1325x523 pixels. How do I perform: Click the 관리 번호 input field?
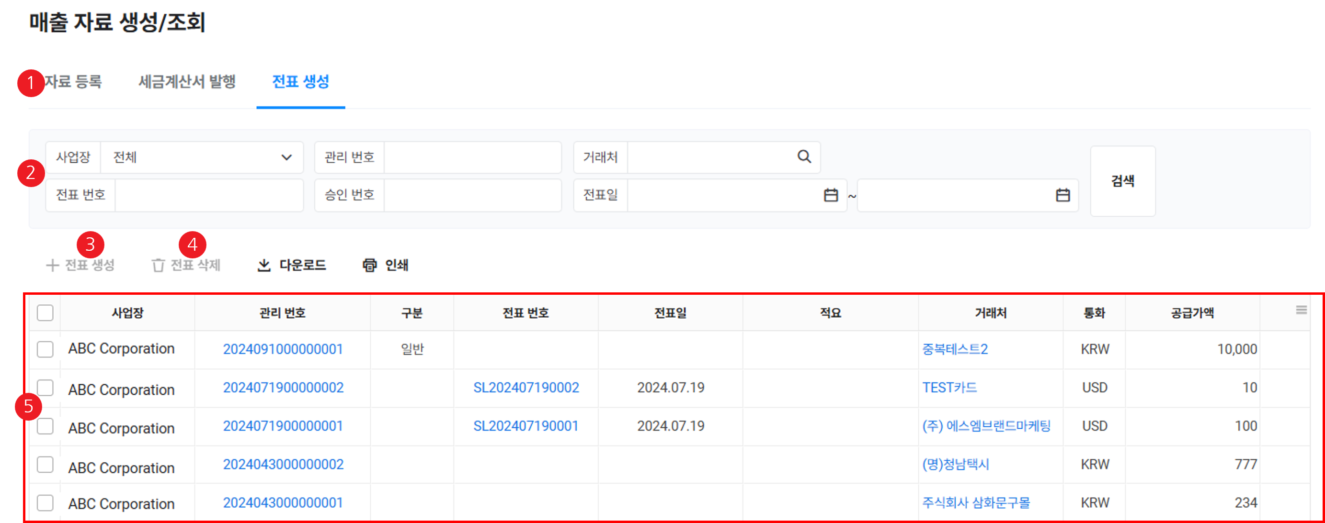pos(472,157)
